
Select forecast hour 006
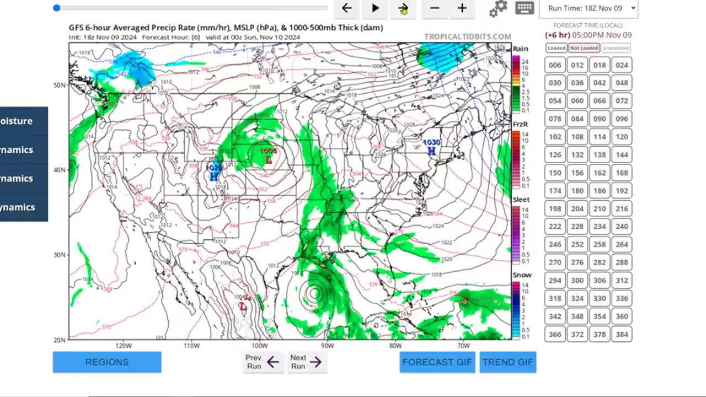point(555,65)
